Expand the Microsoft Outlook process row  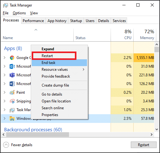pyautogui.click(x=5, y=66)
